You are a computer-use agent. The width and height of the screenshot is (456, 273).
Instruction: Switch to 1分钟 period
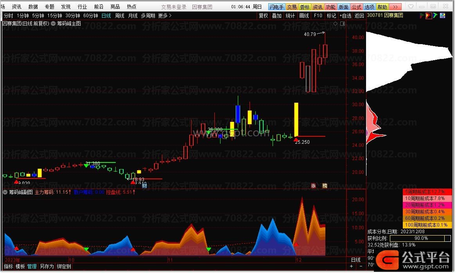tap(23, 16)
